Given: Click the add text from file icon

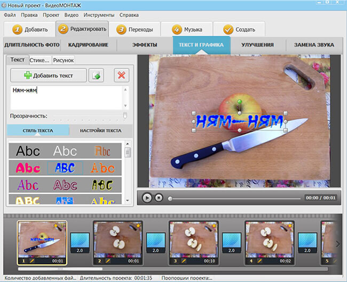Looking at the screenshot, I should 96,75.
